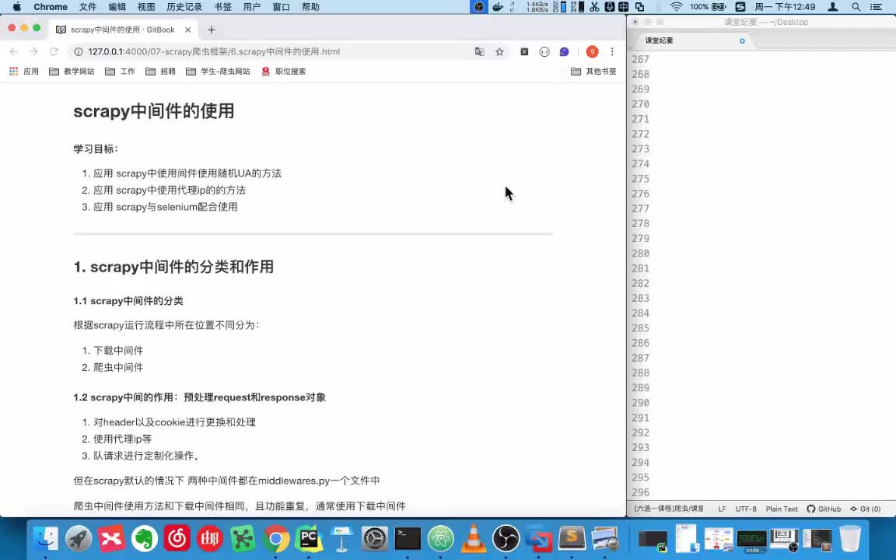Open the 历史记录 menu

pyautogui.click(x=184, y=7)
